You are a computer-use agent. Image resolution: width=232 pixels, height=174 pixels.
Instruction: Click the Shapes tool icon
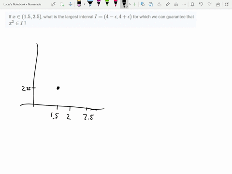point(143,4)
